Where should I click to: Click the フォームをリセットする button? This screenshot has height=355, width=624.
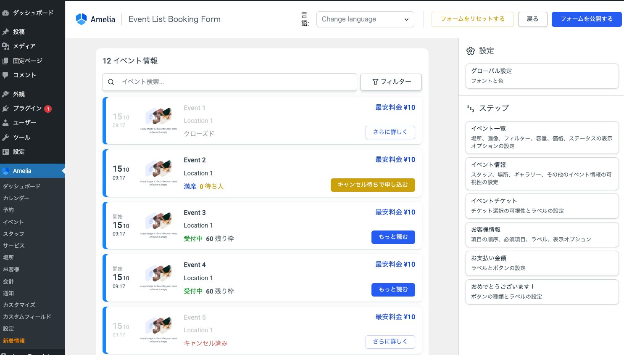pyautogui.click(x=472, y=19)
